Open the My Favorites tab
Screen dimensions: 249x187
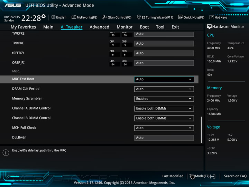[x=24, y=27]
